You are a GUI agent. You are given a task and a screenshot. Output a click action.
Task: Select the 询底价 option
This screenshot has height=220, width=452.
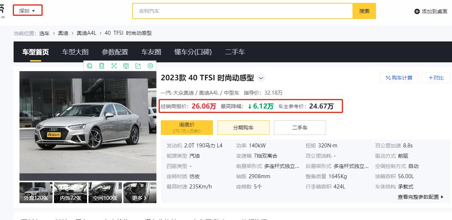click(x=187, y=127)
